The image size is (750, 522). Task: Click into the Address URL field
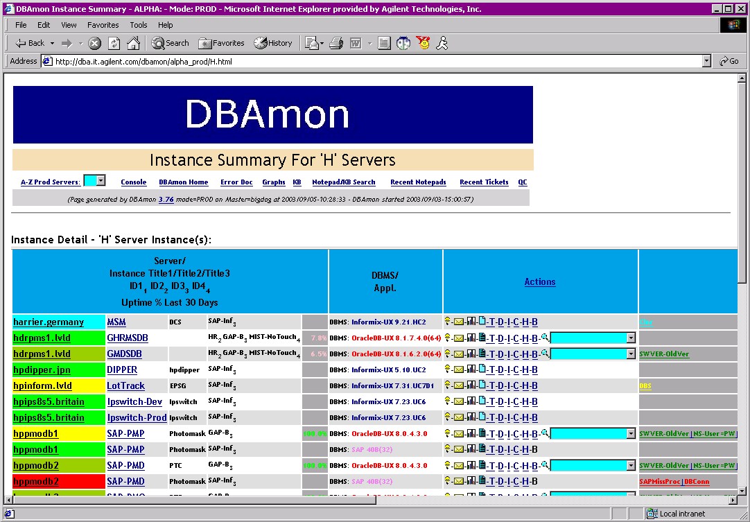(x=371, y=61)
